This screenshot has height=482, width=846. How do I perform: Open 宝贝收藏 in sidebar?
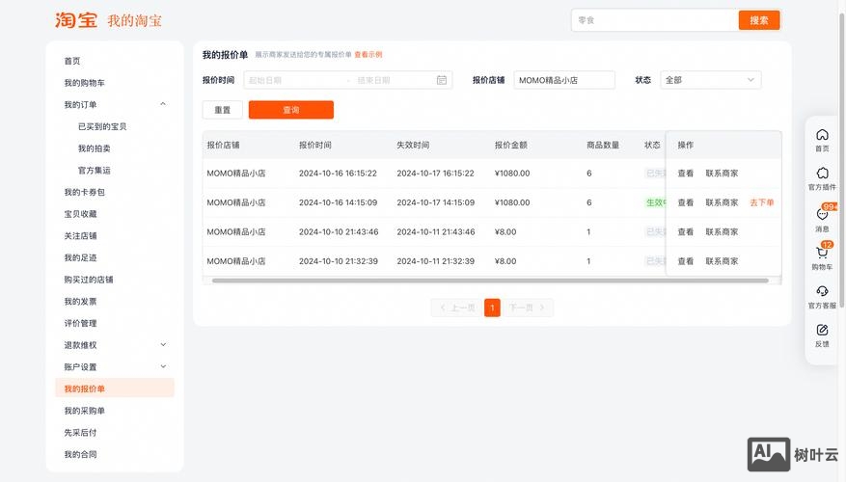tap(80, 213)
